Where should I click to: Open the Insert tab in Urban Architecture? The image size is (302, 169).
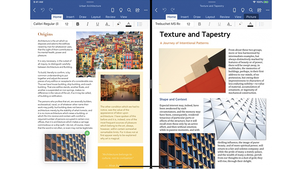coord(70,17)
